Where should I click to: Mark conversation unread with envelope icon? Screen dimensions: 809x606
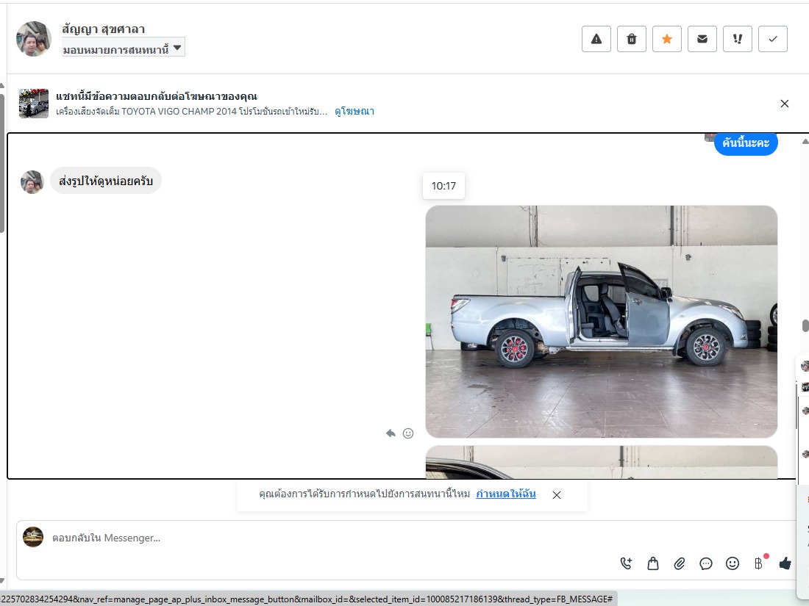click(x=702, y=39)
